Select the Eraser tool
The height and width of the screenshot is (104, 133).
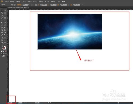point(5,23)
